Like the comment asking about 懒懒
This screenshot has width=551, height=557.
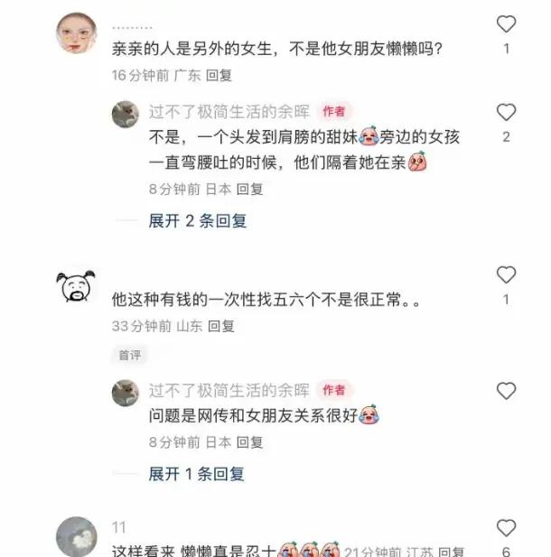point(506,24)
